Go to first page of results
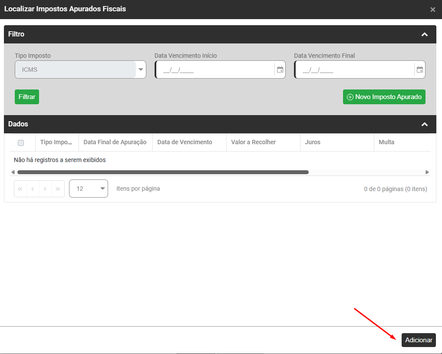Viewport: 442px width, 354px height. pos(20,189)
